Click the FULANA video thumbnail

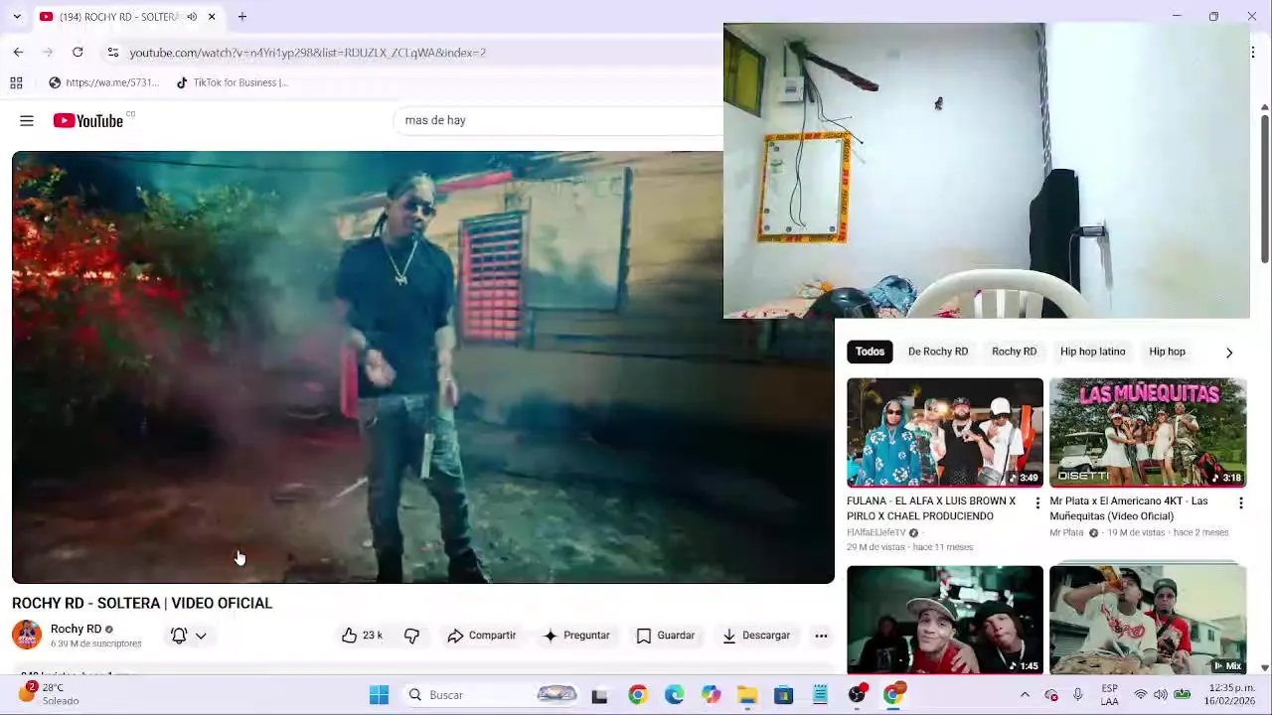(945, 432)
